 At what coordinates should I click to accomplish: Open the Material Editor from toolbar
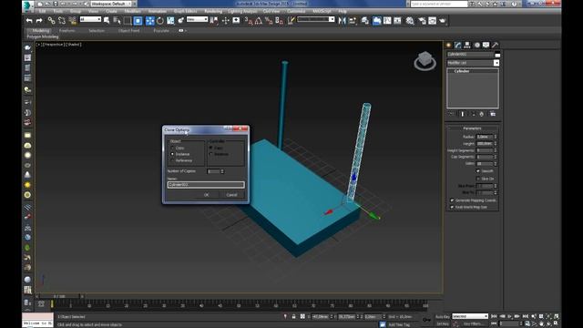pyautogui.click(x=410, y=20)
